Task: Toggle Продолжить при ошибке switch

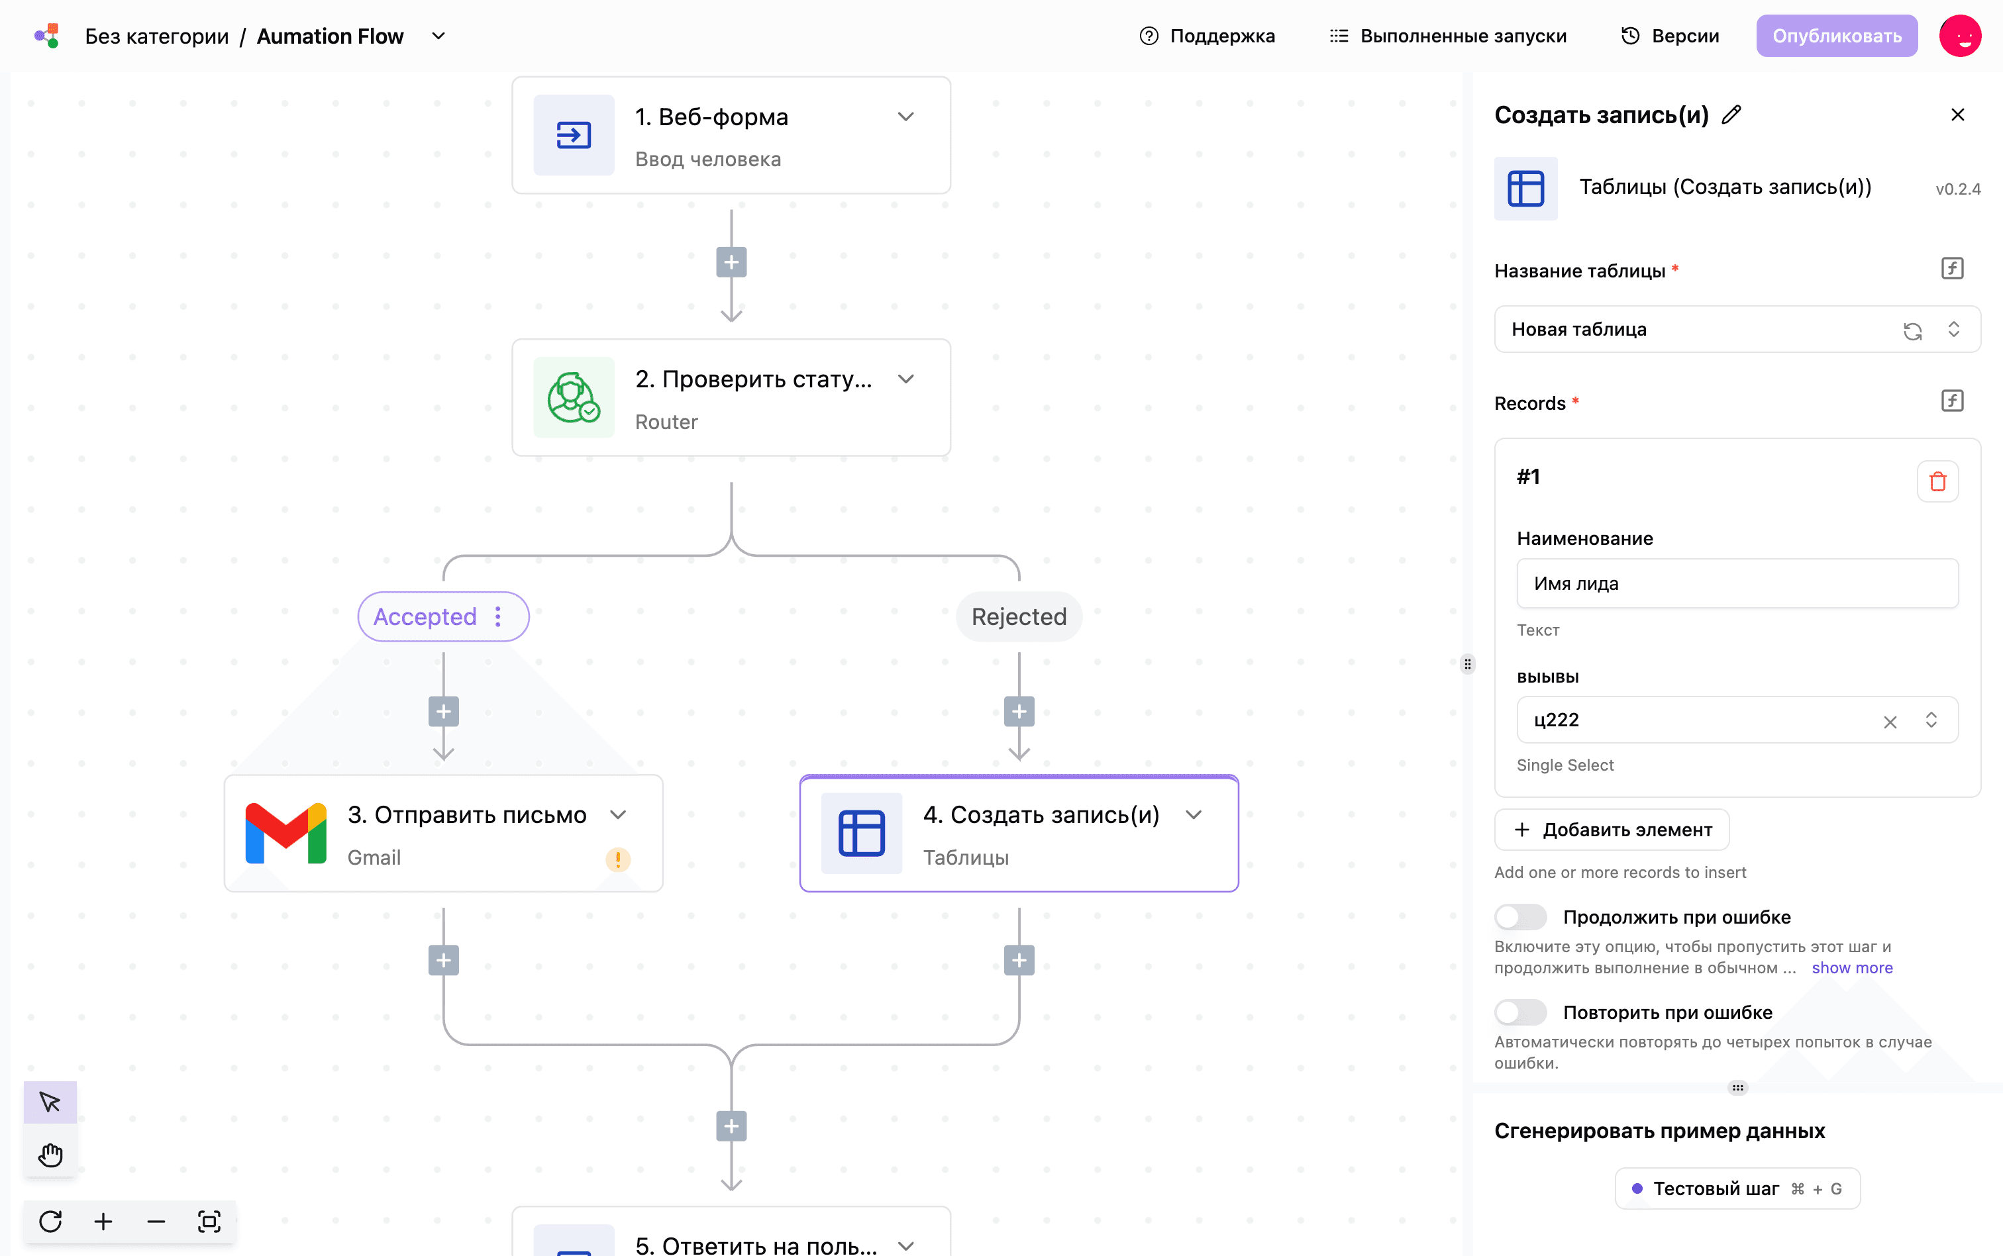Action: click(1520, 917)
